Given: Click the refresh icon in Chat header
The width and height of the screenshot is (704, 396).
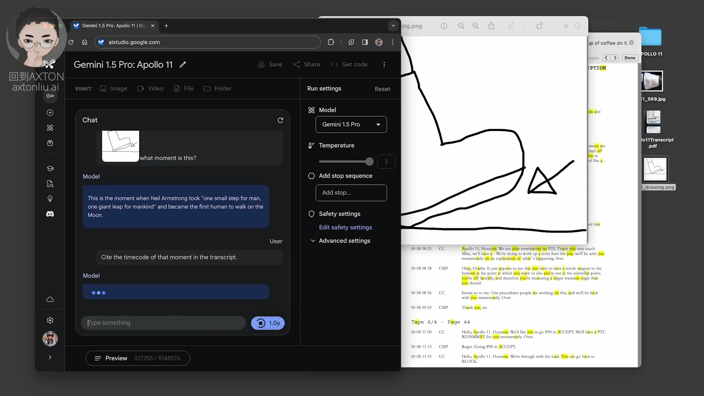Looking at the screenshot, I should click(x=280, y=120).
